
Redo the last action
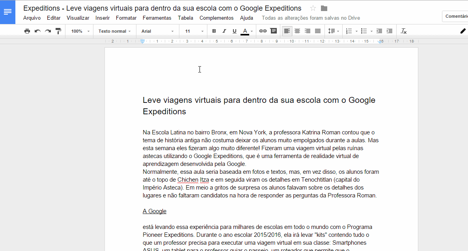tap(48, 31)
